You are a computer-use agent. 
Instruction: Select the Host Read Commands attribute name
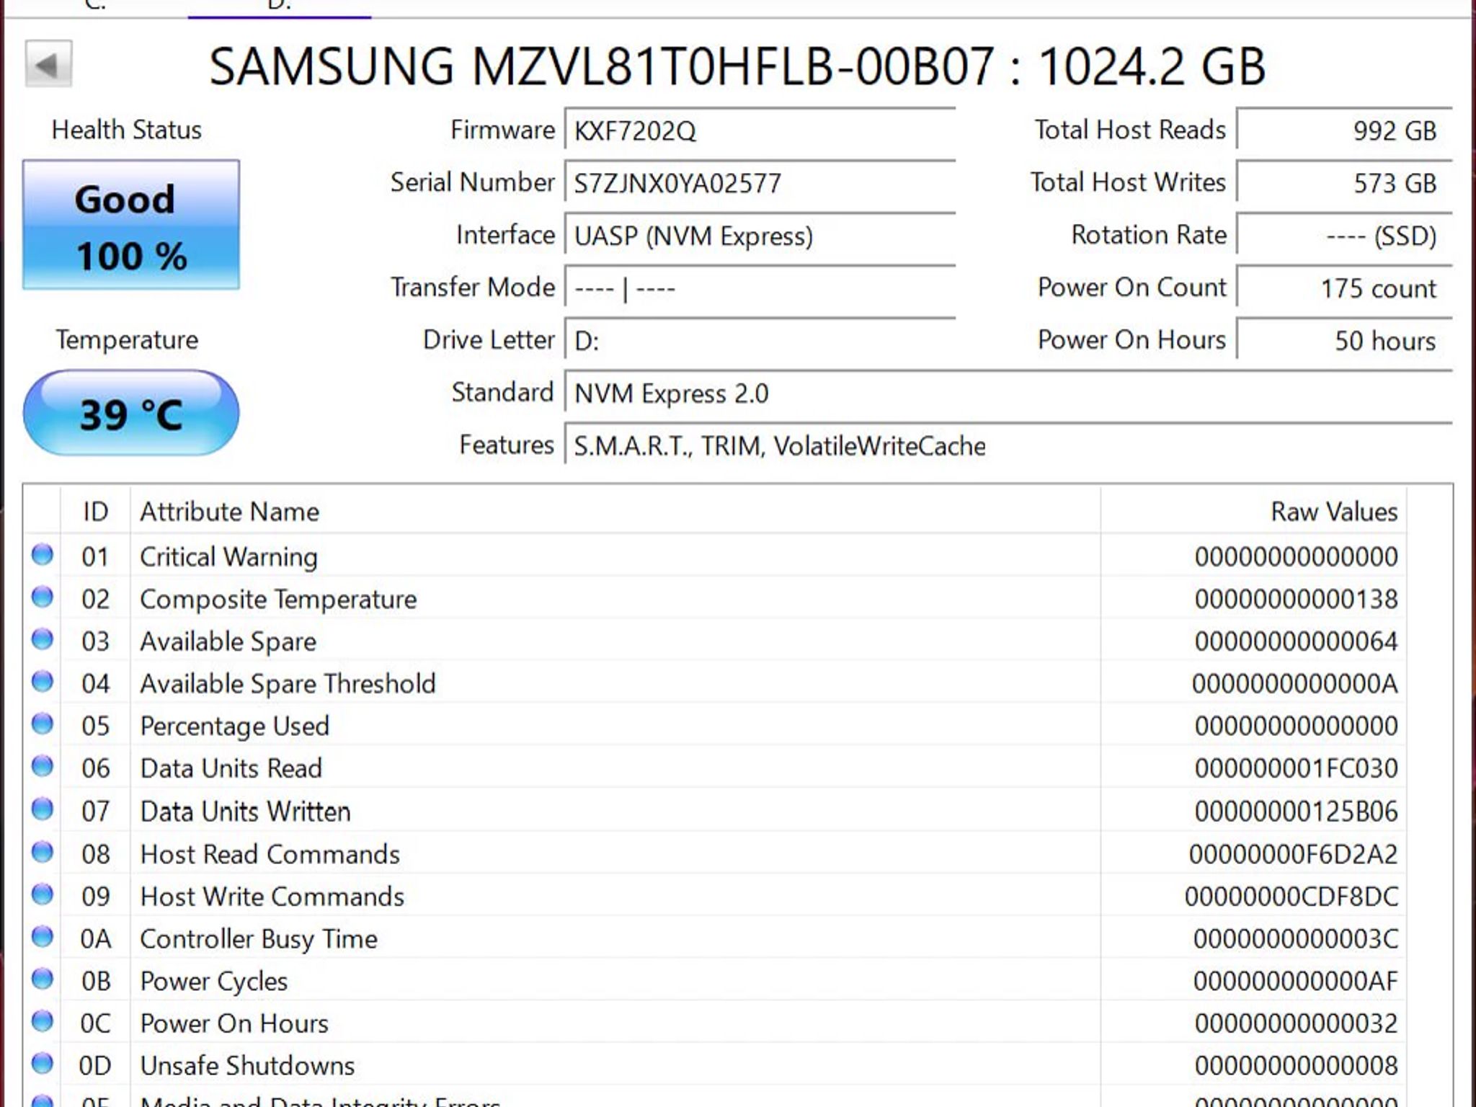pos(270,853)
